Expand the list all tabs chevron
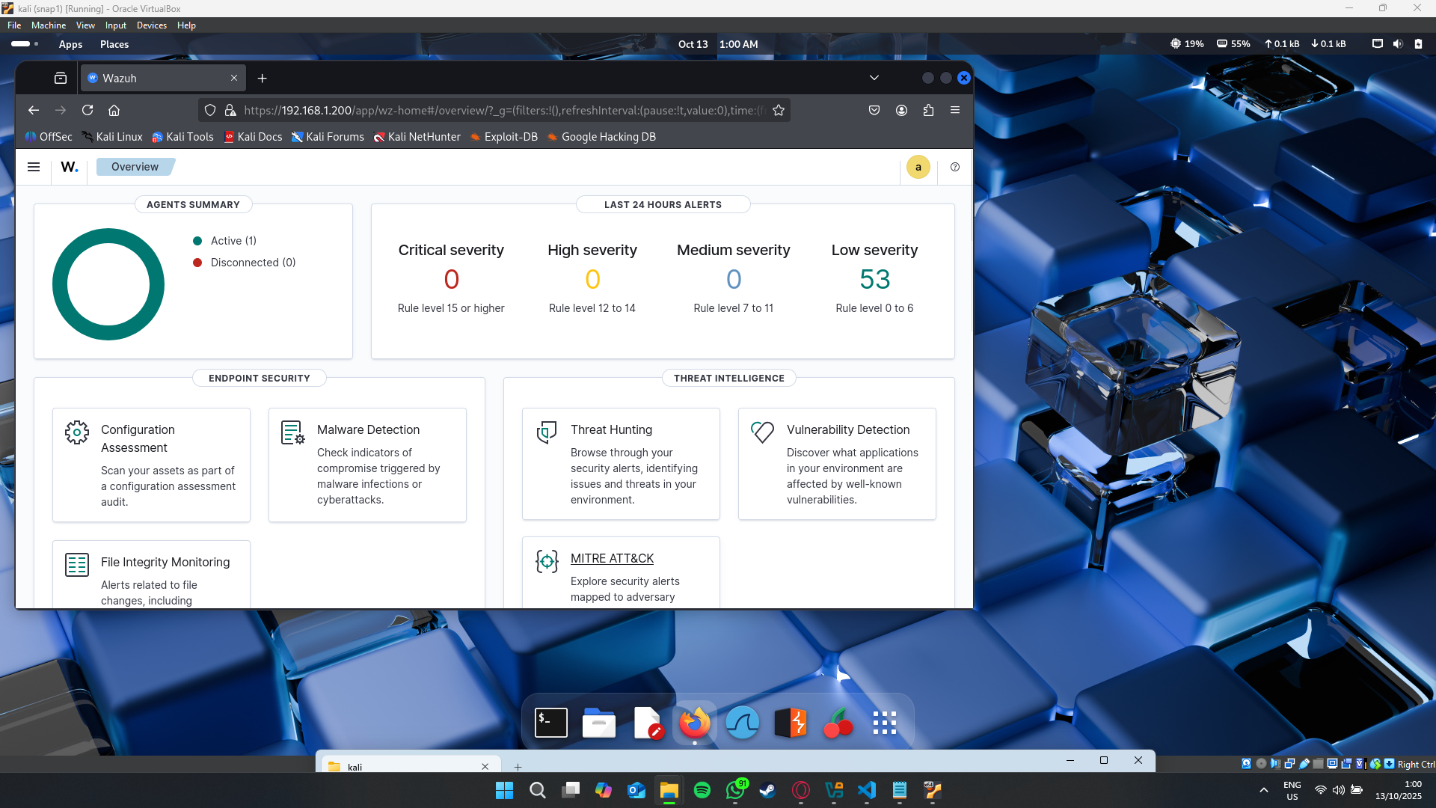This screenshot has height=808, width=1436. click(x=874, y=78)
